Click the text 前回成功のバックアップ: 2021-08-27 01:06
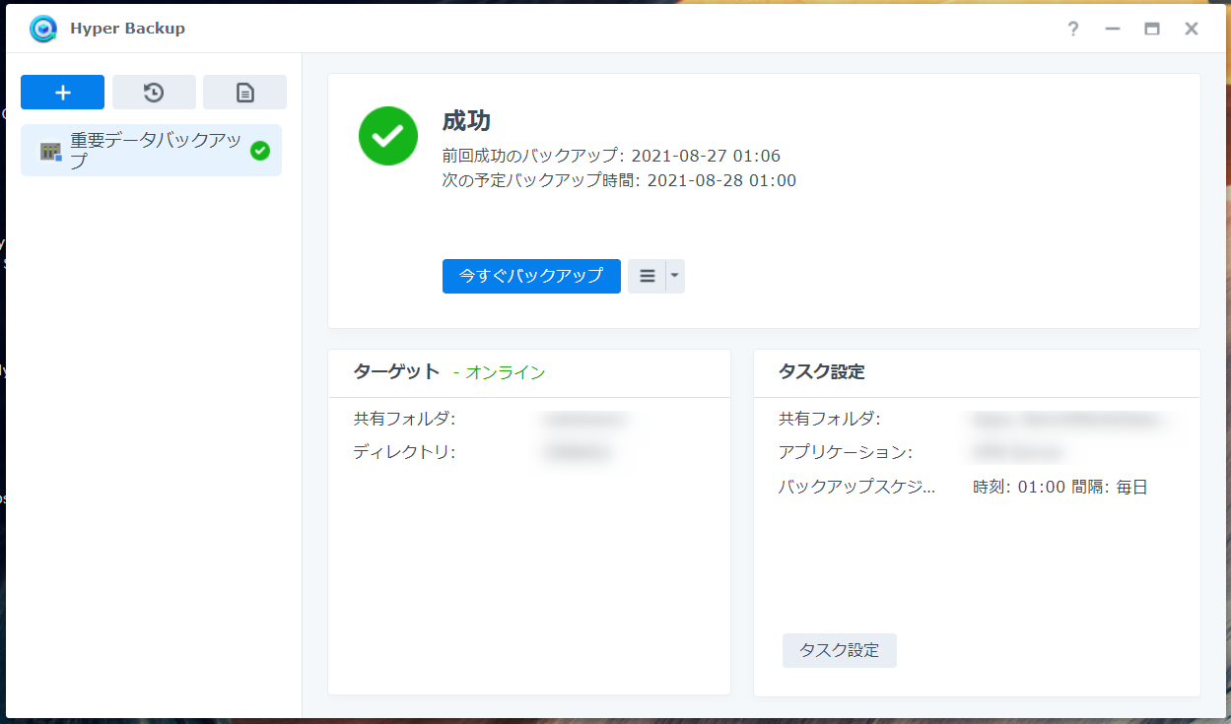 pyautogui.click(x=612, y=156)
